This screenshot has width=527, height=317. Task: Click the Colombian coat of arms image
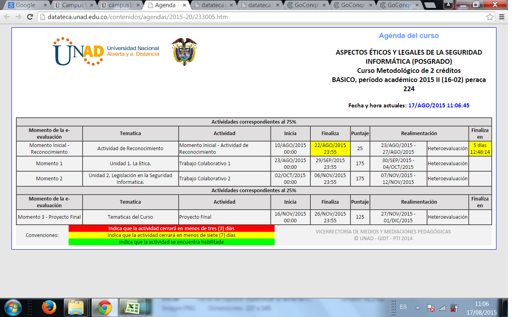pos(184,51)
